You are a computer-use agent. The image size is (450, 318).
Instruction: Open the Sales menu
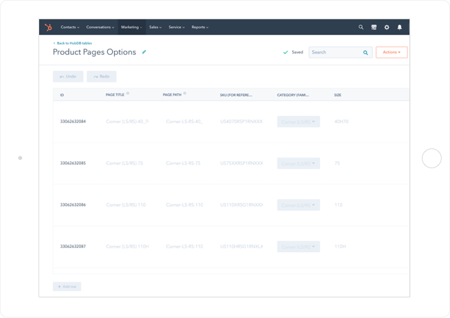(155, 27)
